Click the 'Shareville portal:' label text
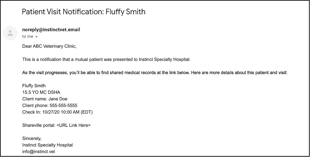The image size is (310, 157). pyautogui.click(x=39, y=125)
